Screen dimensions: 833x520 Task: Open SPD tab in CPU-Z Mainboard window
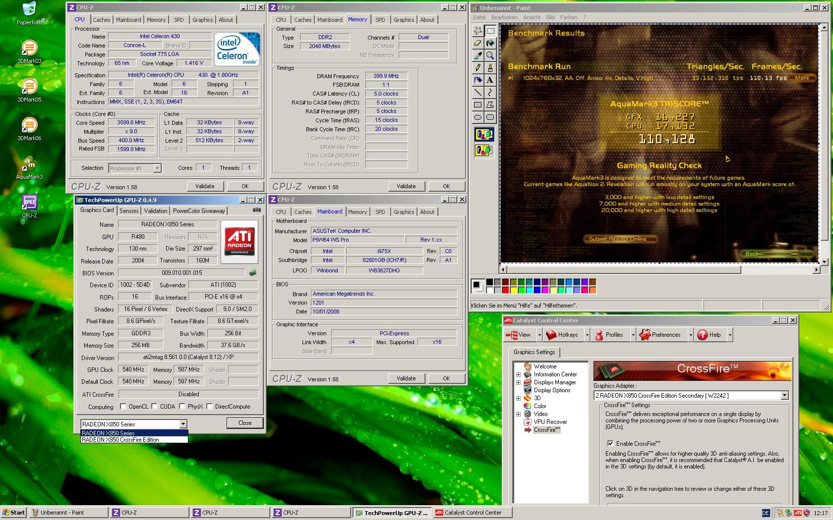(x=380, y=212)
